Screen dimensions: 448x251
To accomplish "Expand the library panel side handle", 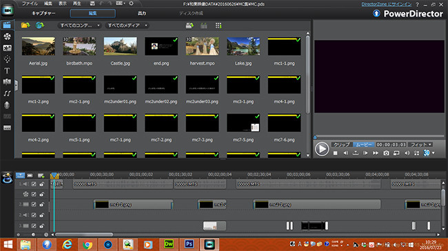I will 16,85.
